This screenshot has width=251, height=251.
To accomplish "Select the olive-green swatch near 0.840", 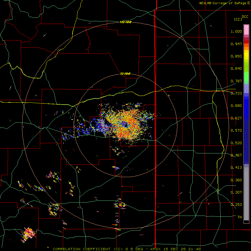I will point(246,67).
